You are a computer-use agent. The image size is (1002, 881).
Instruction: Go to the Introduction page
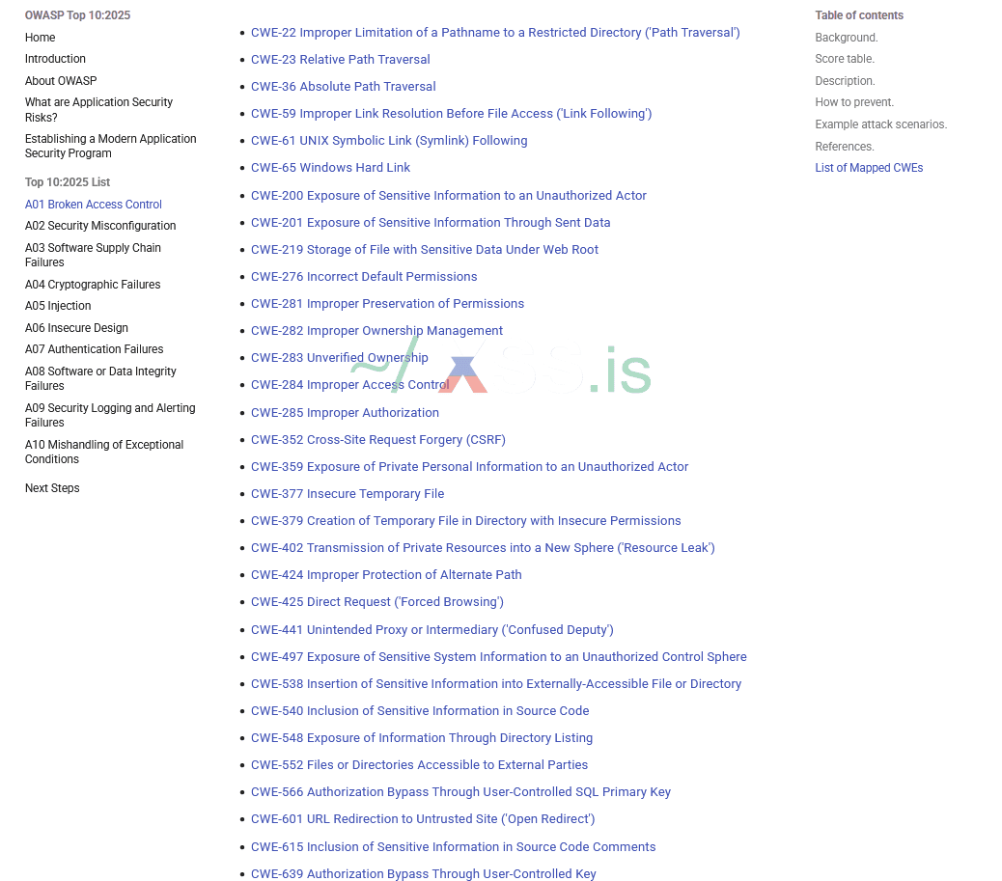tap(55, 59)
